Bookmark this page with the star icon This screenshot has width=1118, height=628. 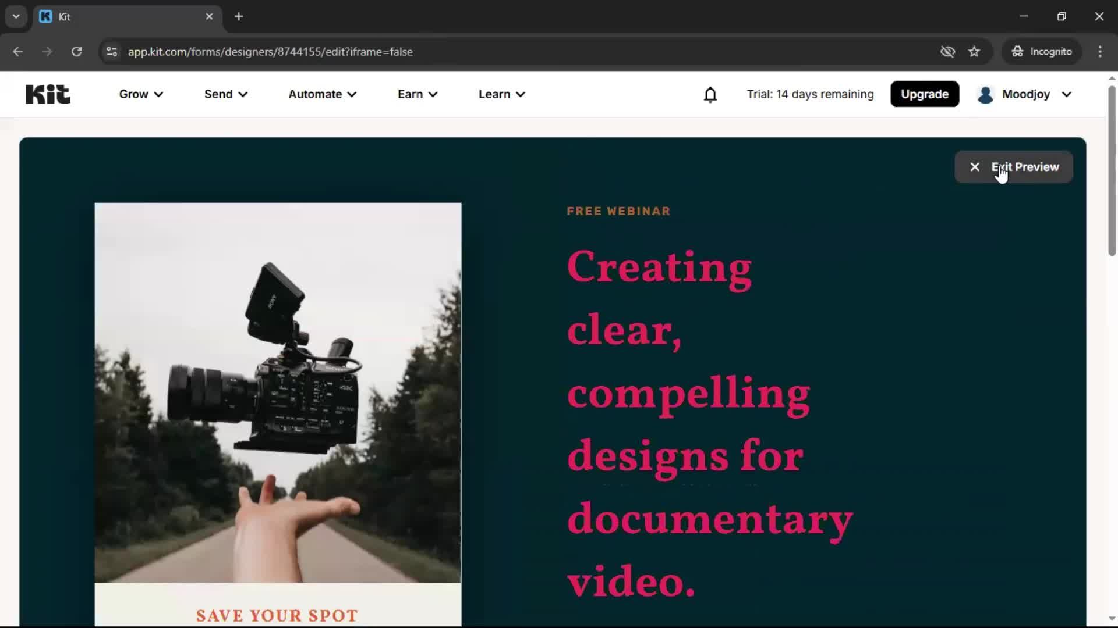tap(974, 51)
